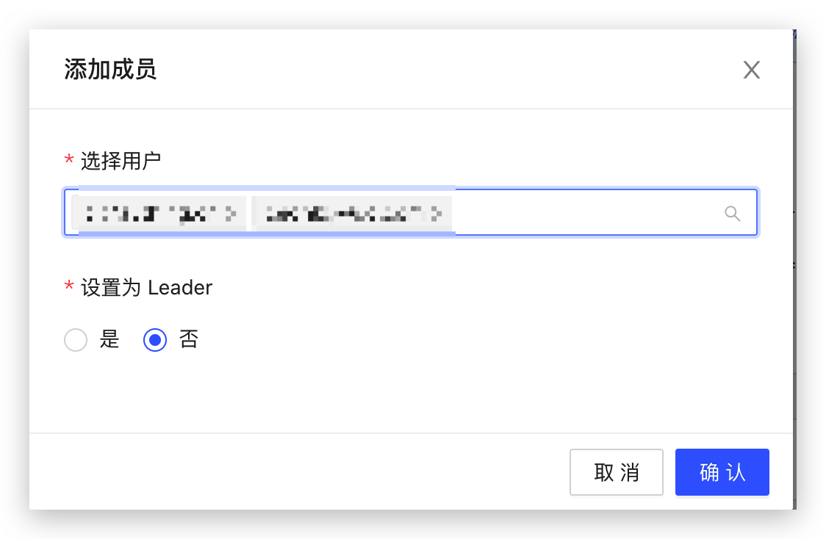This screenshot has height=539, width=826.
Task: Select the 是 radio button
Action: 76,339
